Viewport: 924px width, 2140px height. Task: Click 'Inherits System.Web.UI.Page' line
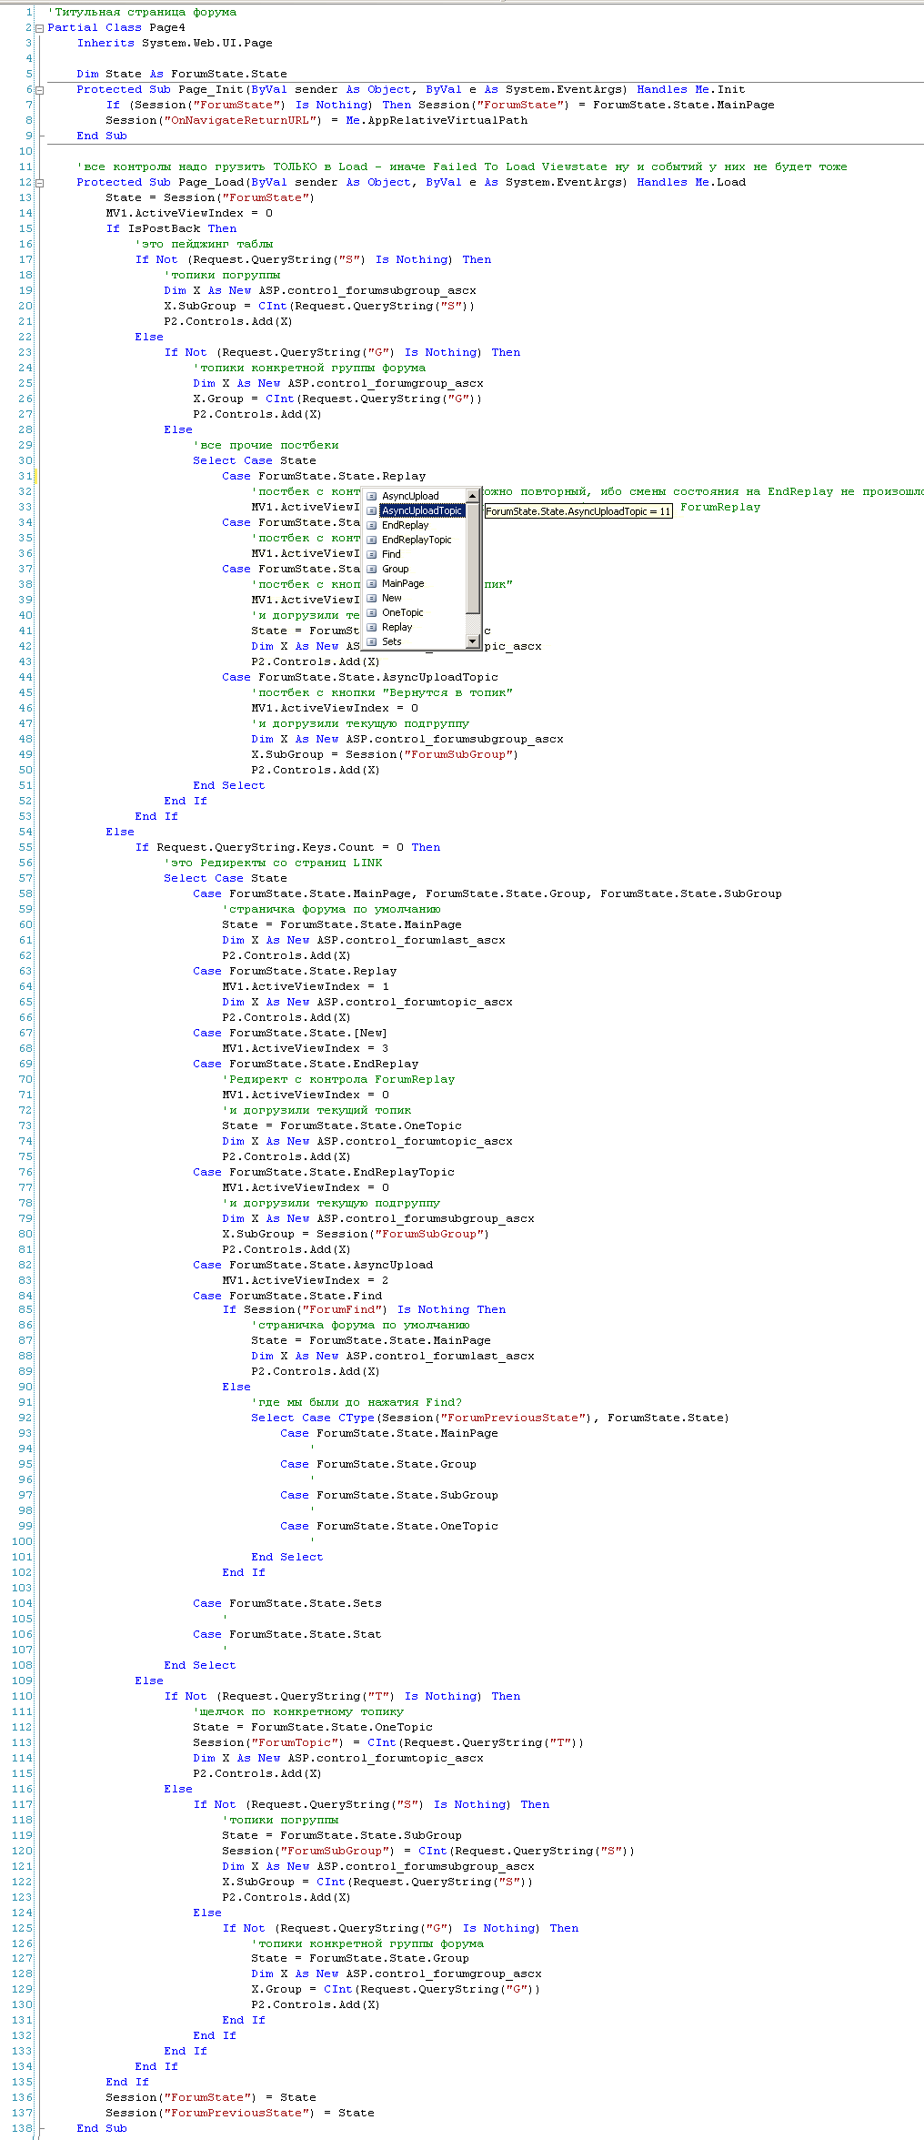pyautogui.click(x=175, y=43)
